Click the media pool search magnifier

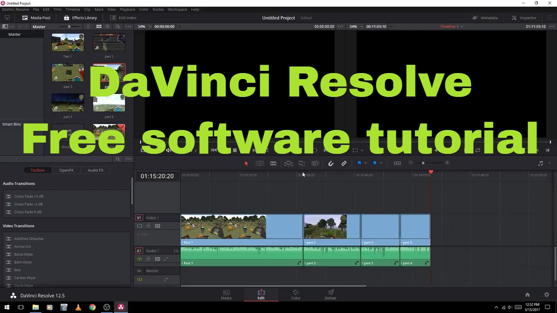[x=117, y=27]
